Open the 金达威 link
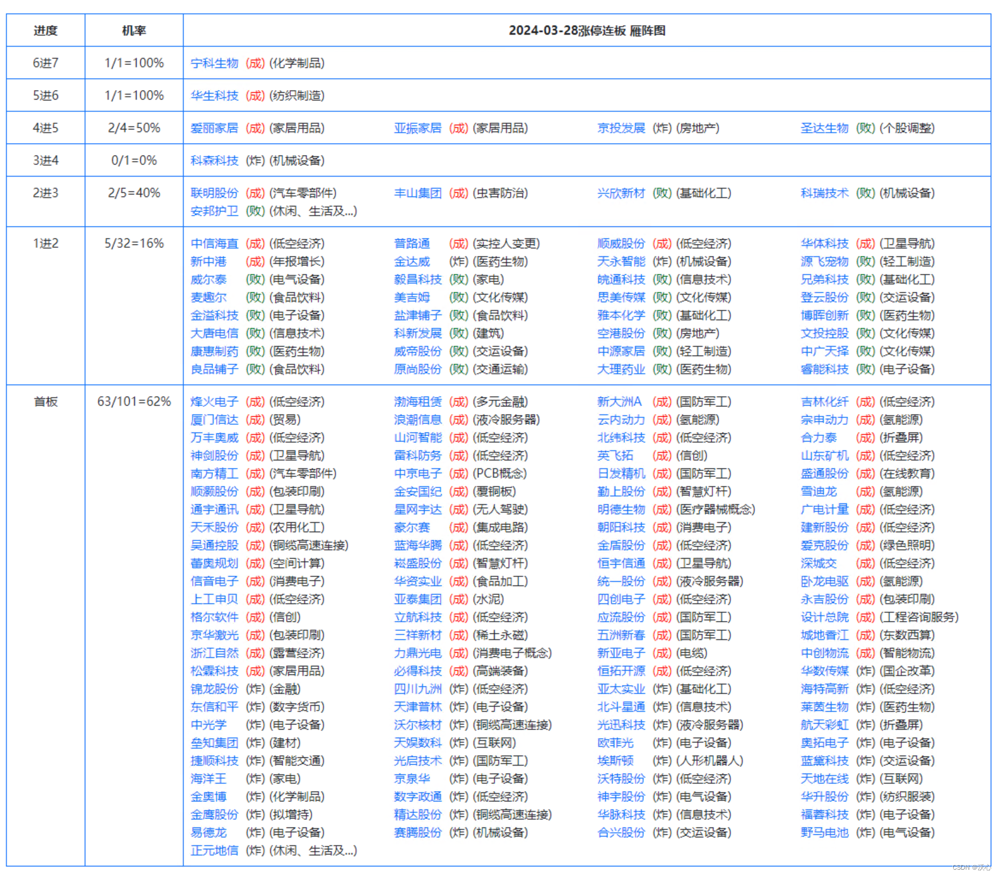The height and width of the screenshot is (876, 1000). 412,262
